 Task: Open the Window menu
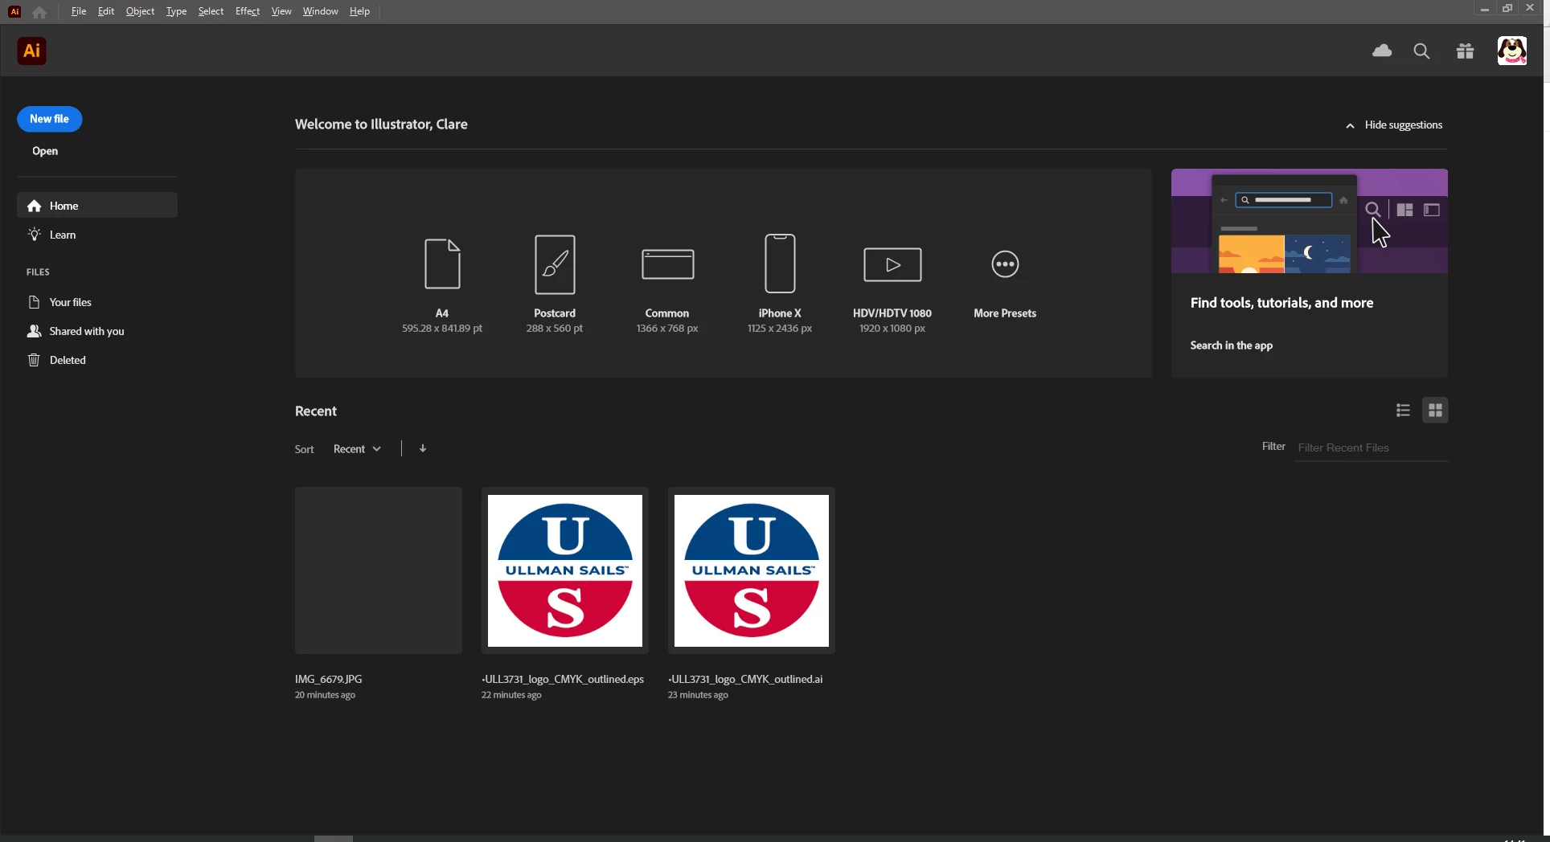coord(320,11)
